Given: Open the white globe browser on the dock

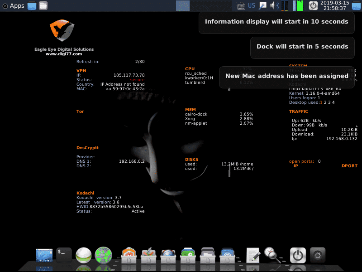Looking at the screenshot, I should coord(83,255).
